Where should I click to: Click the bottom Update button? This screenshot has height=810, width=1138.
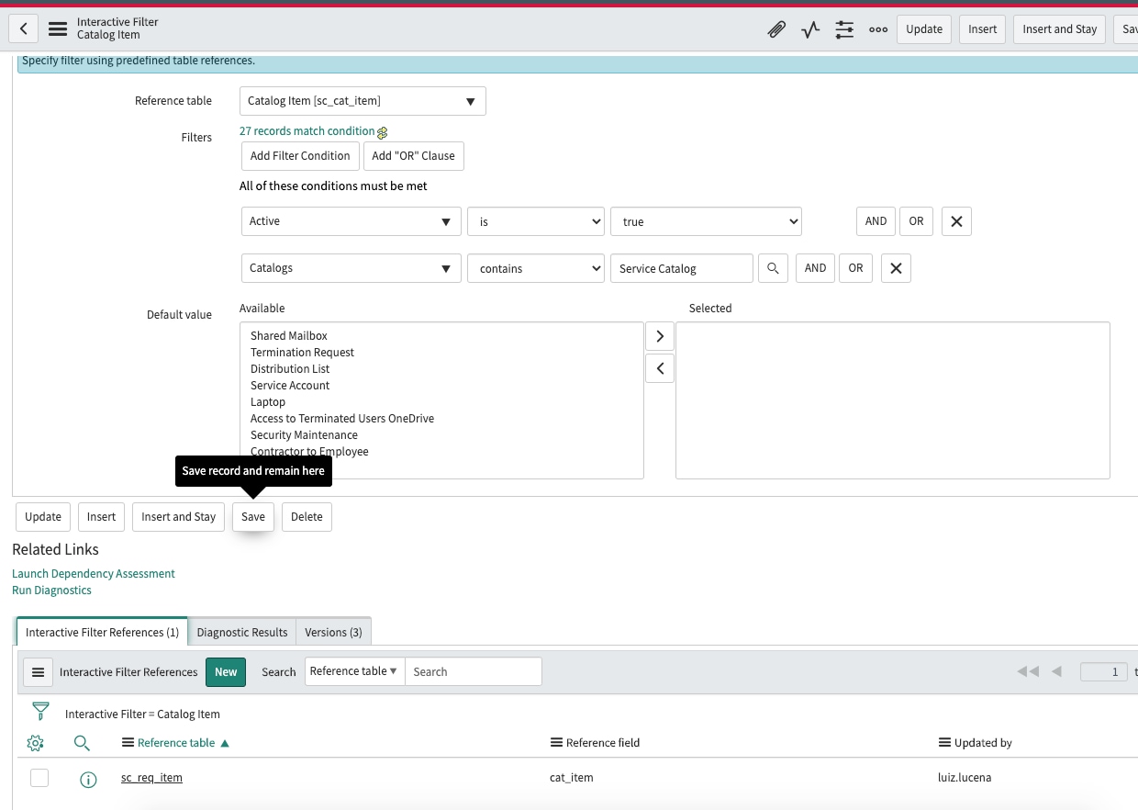tap(43, 517)
